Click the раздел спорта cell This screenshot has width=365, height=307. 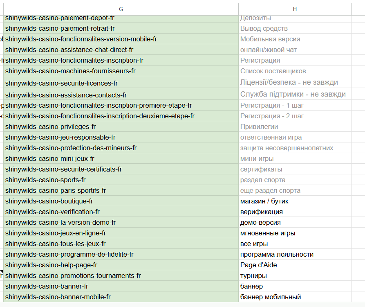tap(295, 180)
